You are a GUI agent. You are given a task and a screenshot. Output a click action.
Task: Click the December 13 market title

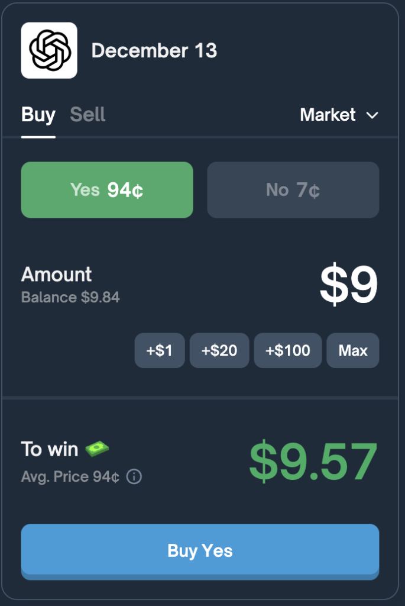[154, 50]
